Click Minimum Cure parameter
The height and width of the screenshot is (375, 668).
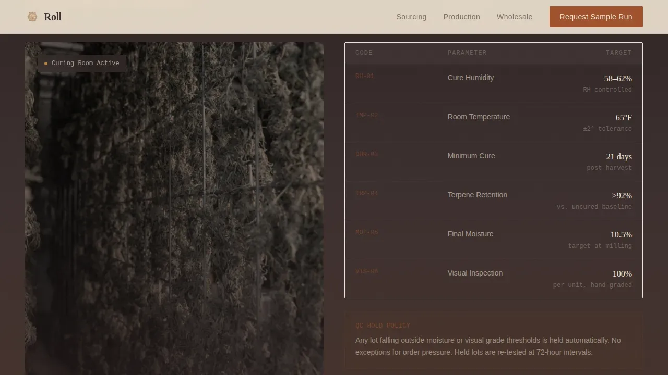tap(471, 156)
